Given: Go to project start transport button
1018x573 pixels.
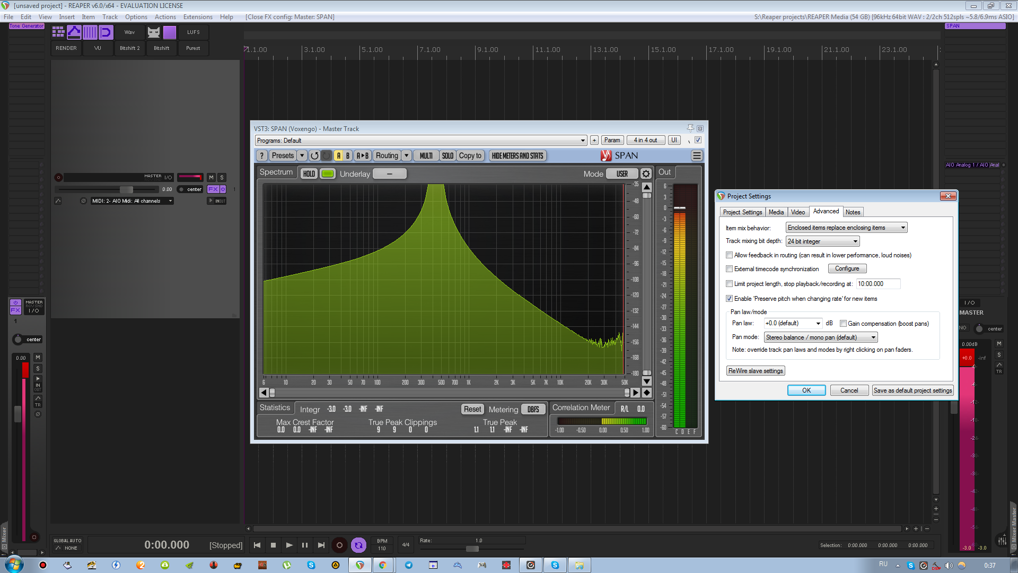Looking at the screenshot, I should coord(257,545).
